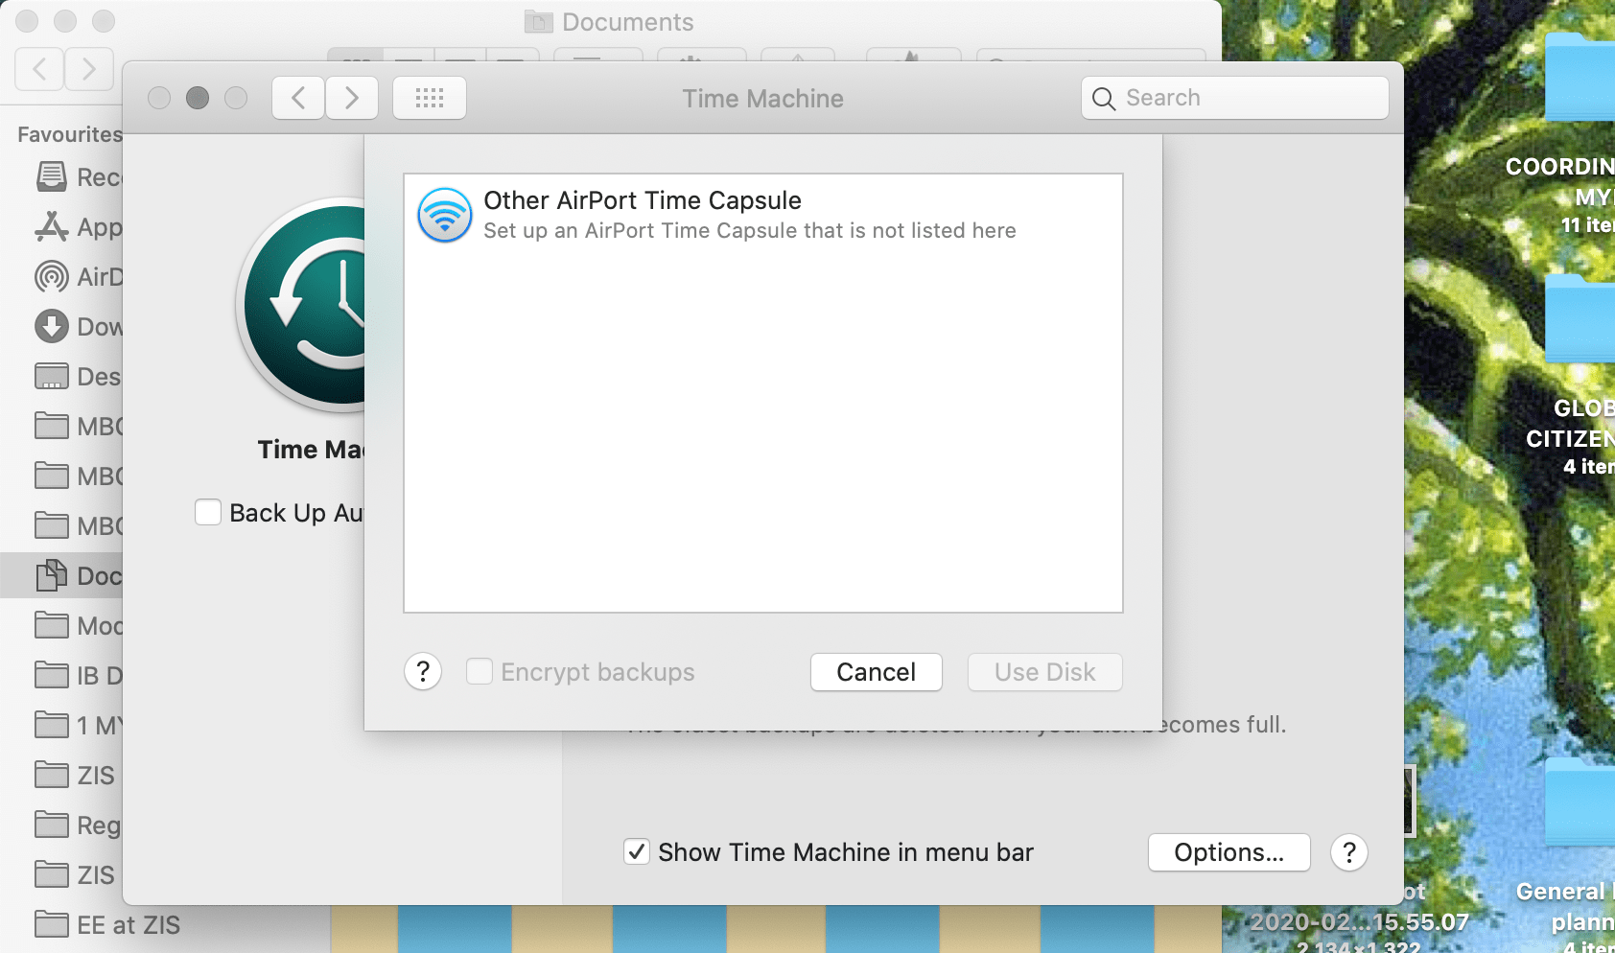The image size is (1615, 953).
Task: Click the back navigation chevron
Action: (x=297, y=97)
